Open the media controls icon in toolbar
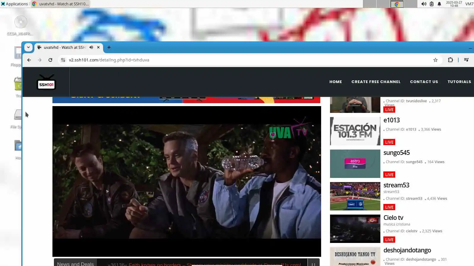 [466, 60]
